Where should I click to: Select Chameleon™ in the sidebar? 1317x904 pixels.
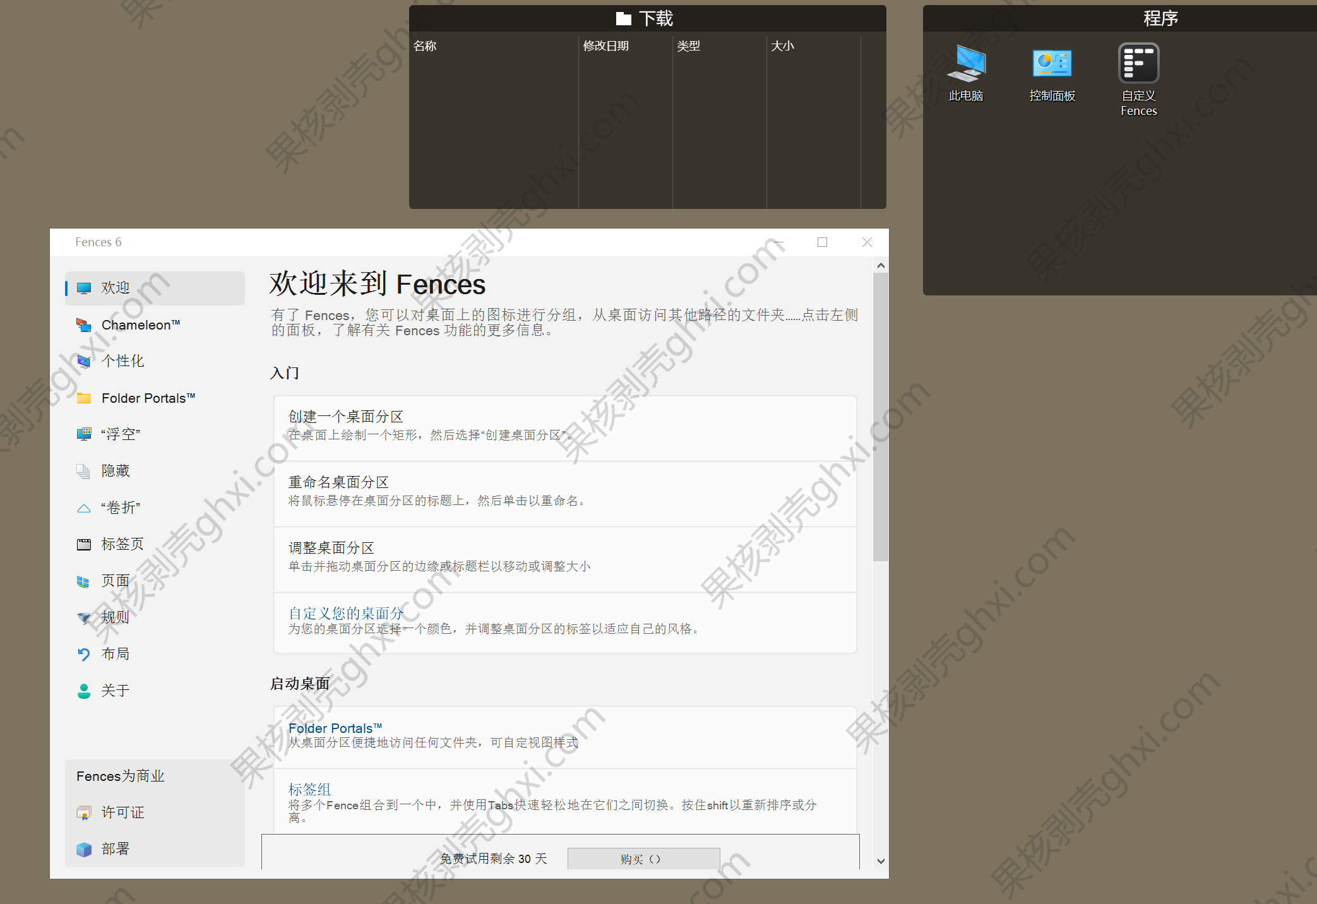pos(139,324)
